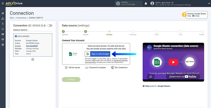Click the (not specified) access link
Screen dimensions: 211x108
coord(32,46)
